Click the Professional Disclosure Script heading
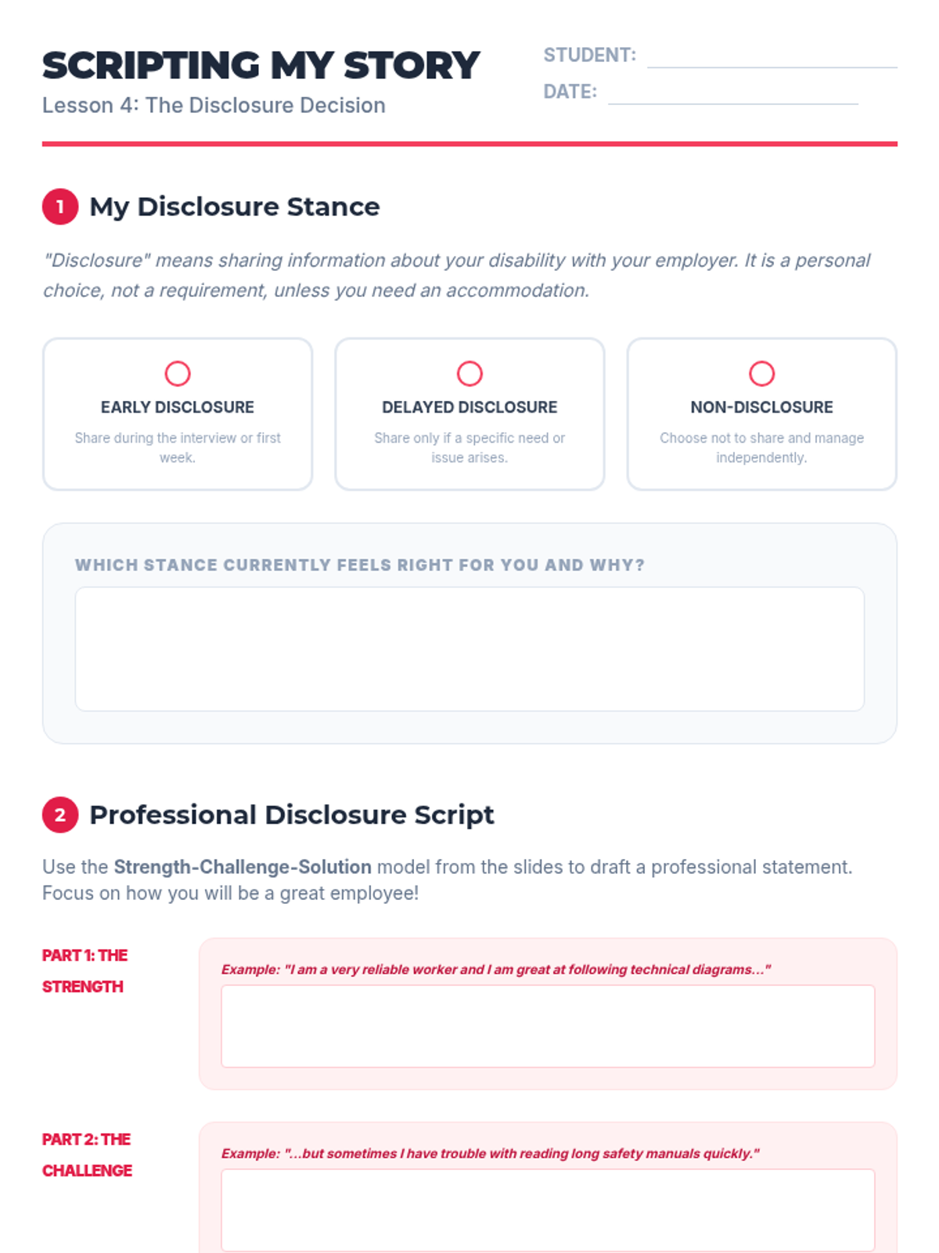This screenshot has height=1253, width=939. click(x=292, y=815)
